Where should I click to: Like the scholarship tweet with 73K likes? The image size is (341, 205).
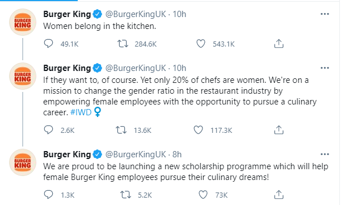tap(203, 195)
